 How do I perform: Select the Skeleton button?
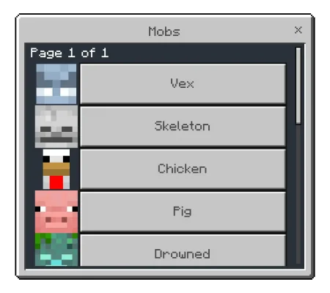(x=183, y=127)
